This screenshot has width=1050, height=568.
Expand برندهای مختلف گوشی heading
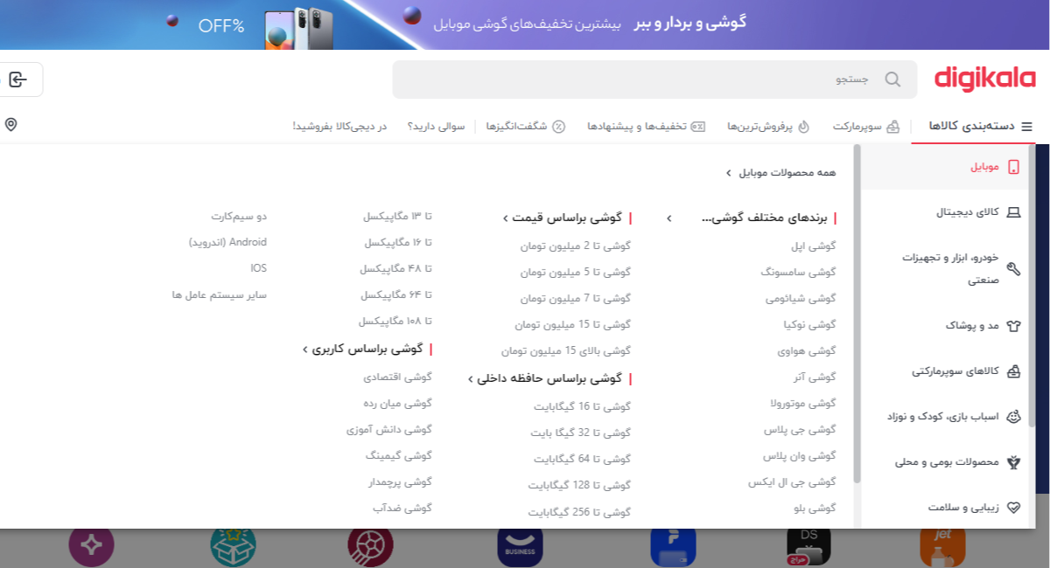tap(752, 218)
